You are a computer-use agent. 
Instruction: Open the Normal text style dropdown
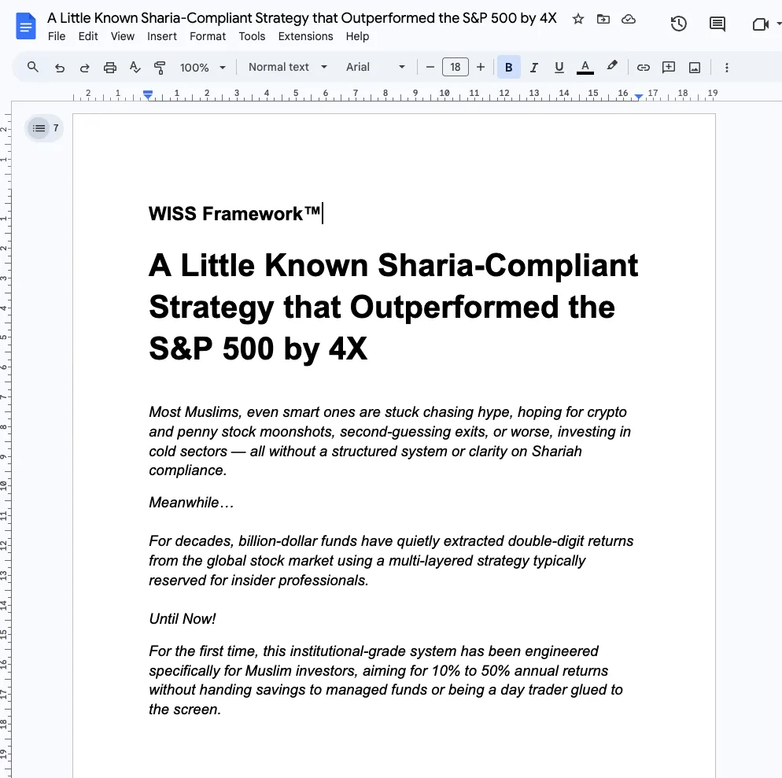[288, 67]
